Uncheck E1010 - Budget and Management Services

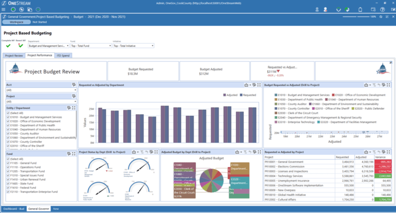click(8, 117)
